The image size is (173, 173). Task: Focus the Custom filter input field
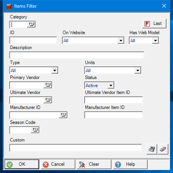point(76,148)
